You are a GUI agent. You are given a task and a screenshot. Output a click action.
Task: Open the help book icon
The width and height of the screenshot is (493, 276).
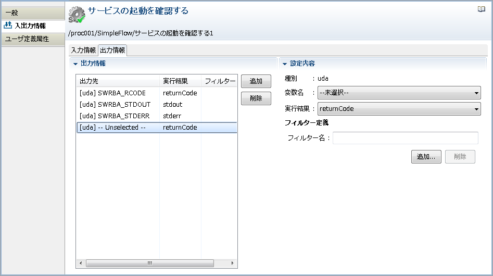click(481, 9)
